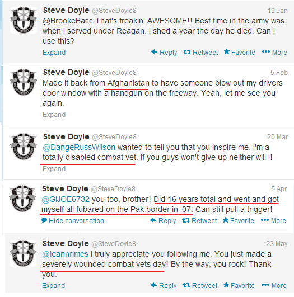Reply to the 23 May tweet
The width and height of the screenshot is (294, 297).
164,285
